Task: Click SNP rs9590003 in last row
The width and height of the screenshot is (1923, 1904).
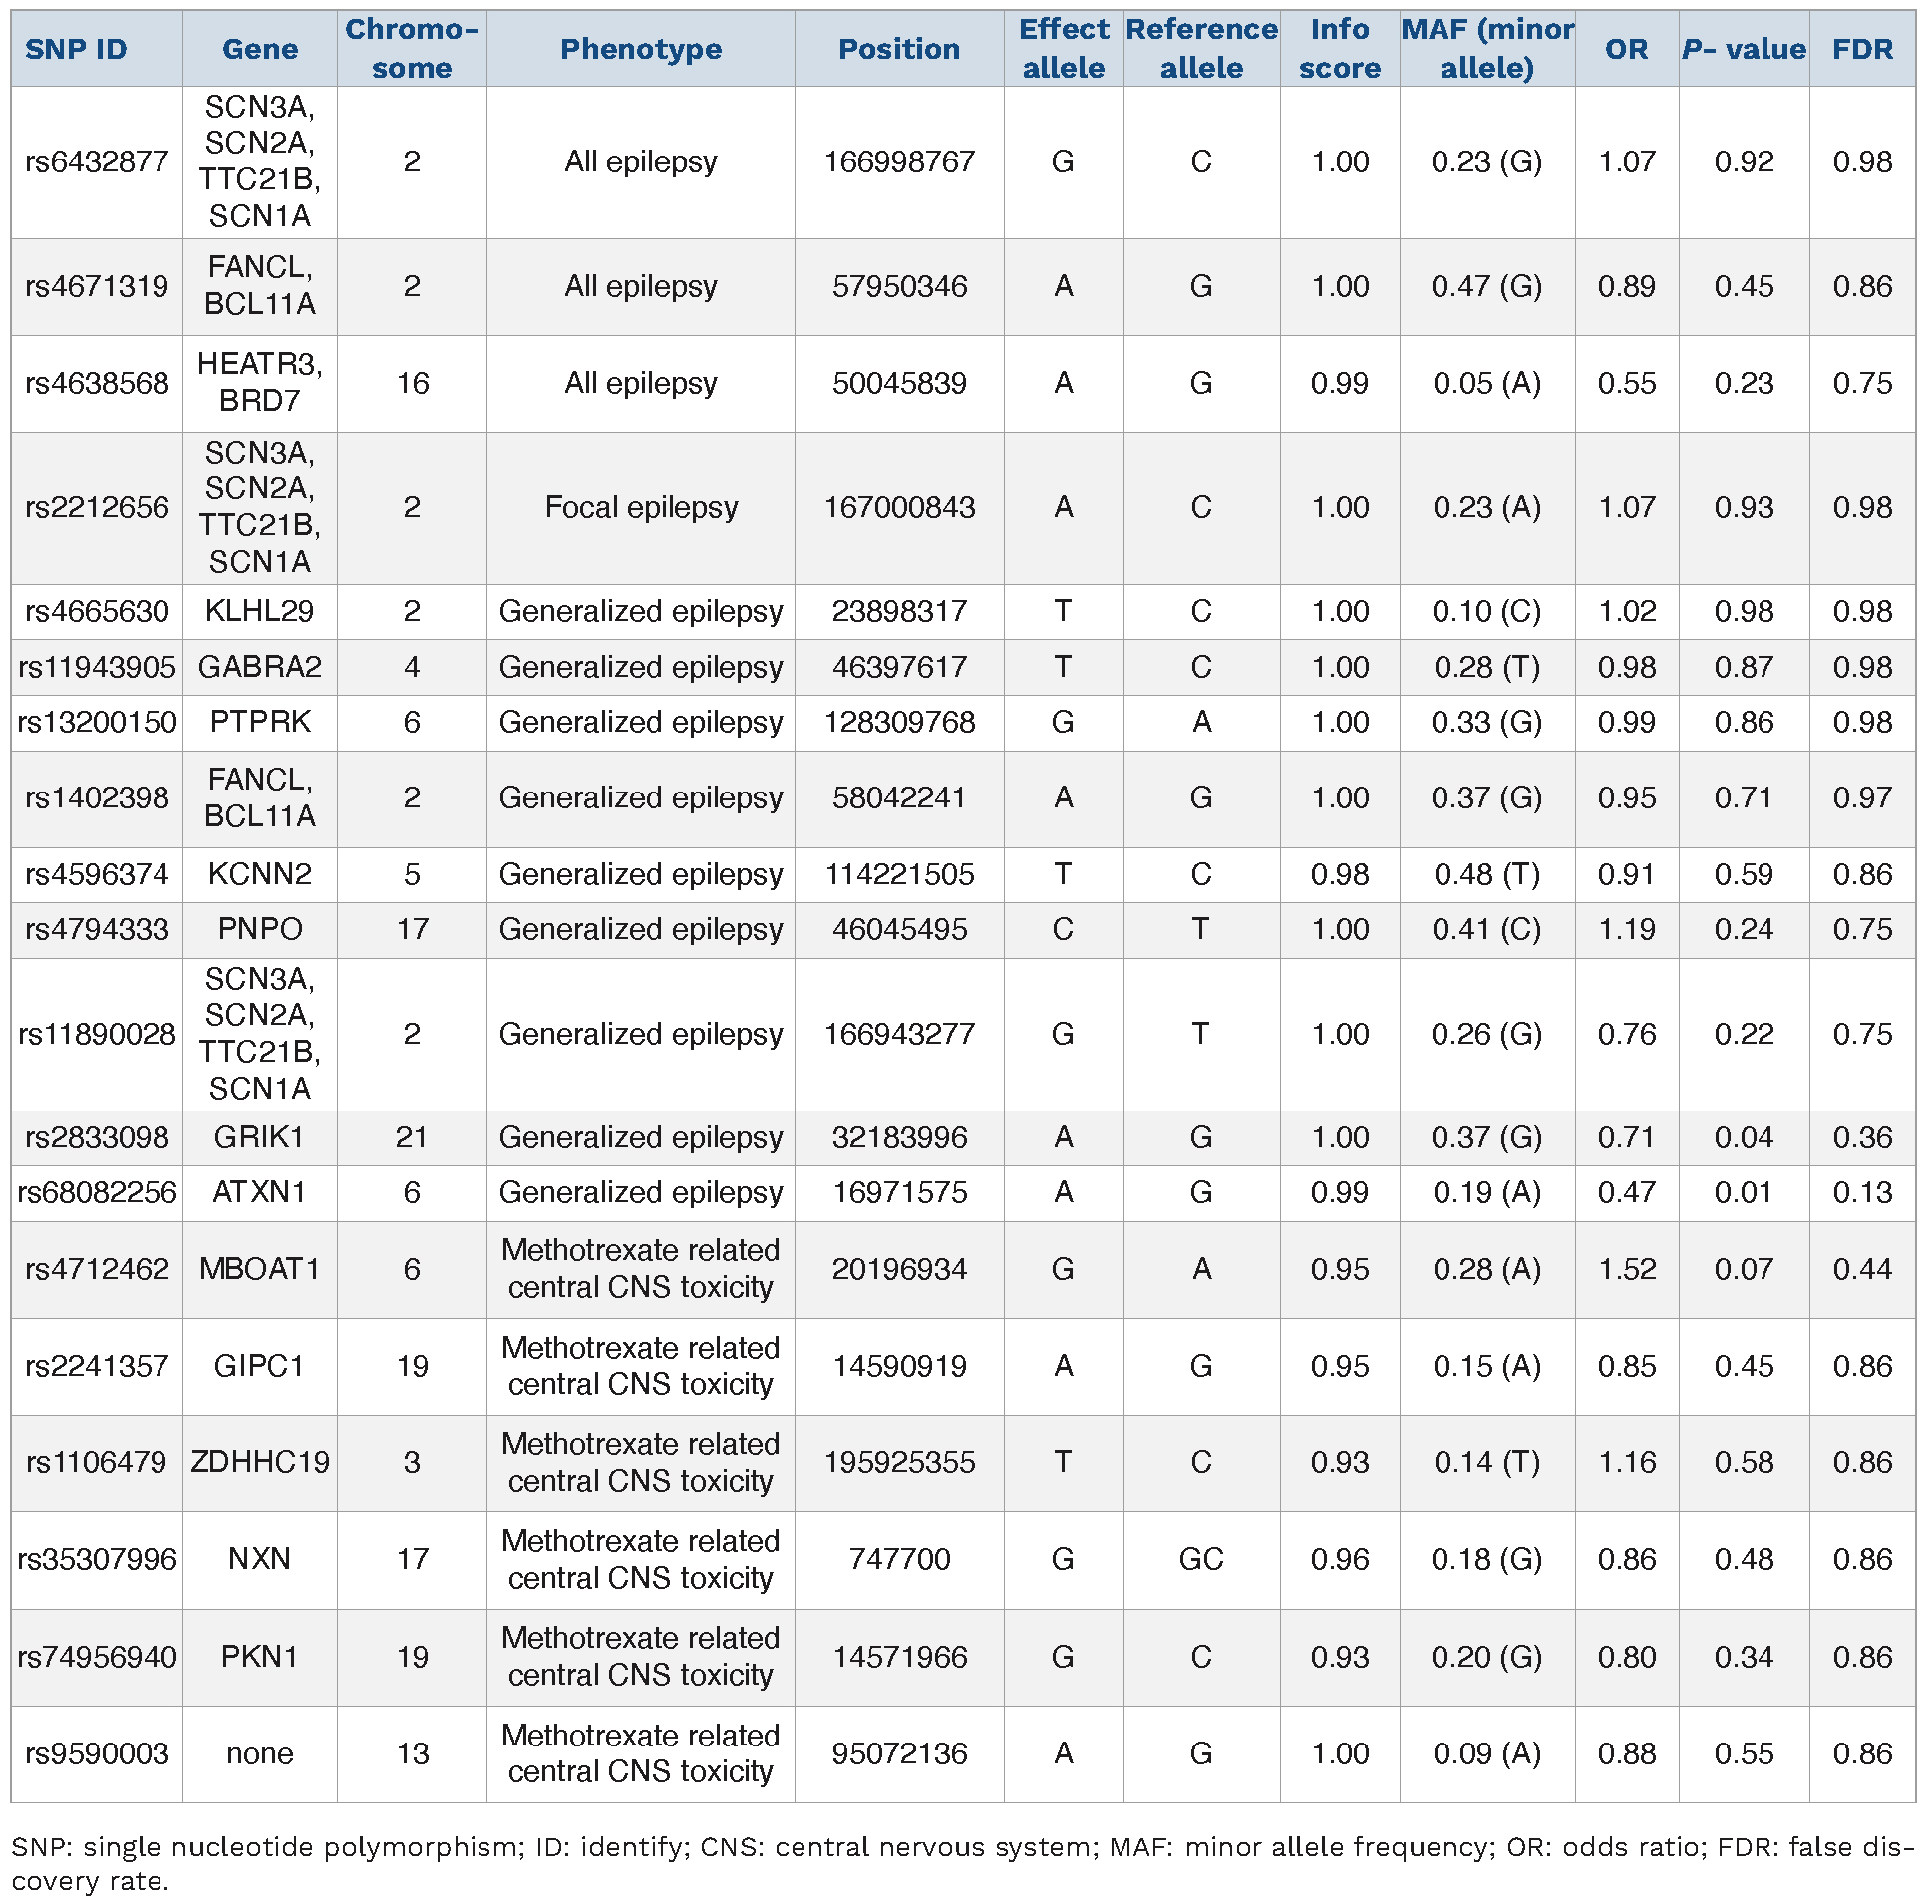Action: pos(97,1753)
